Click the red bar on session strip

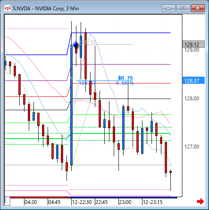tap(39, 198)
